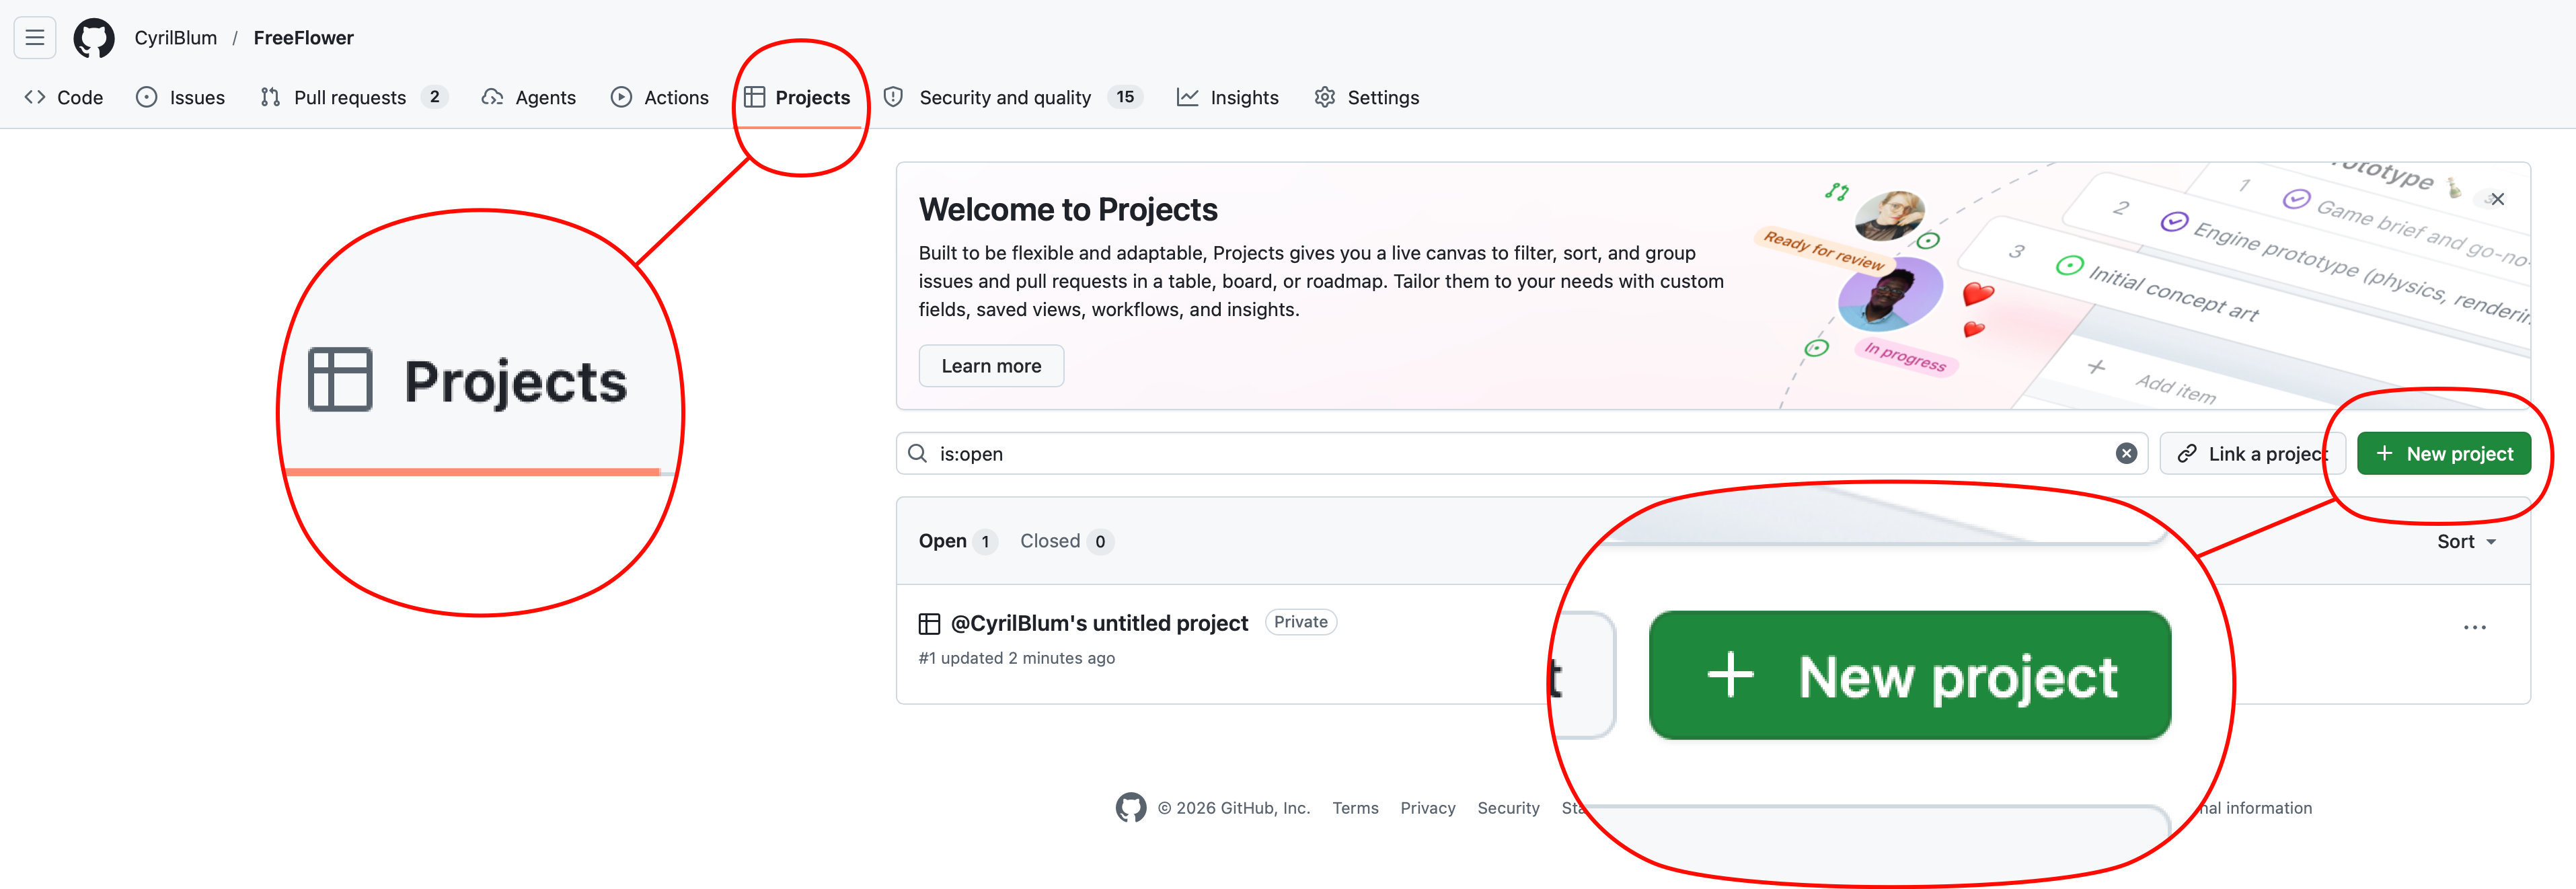Dismiss the Welcome to Projects banner
Image resolution: width=2576 pixels, height=889 pixels.
click(x=2497, y=199)
